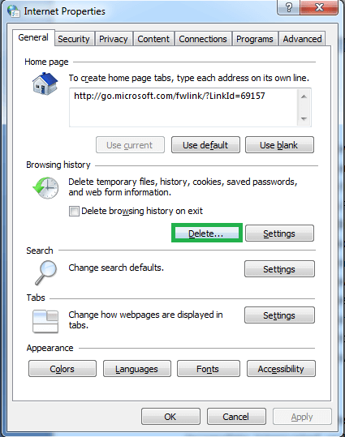Click the Use default home page button

tap(205, 145)
